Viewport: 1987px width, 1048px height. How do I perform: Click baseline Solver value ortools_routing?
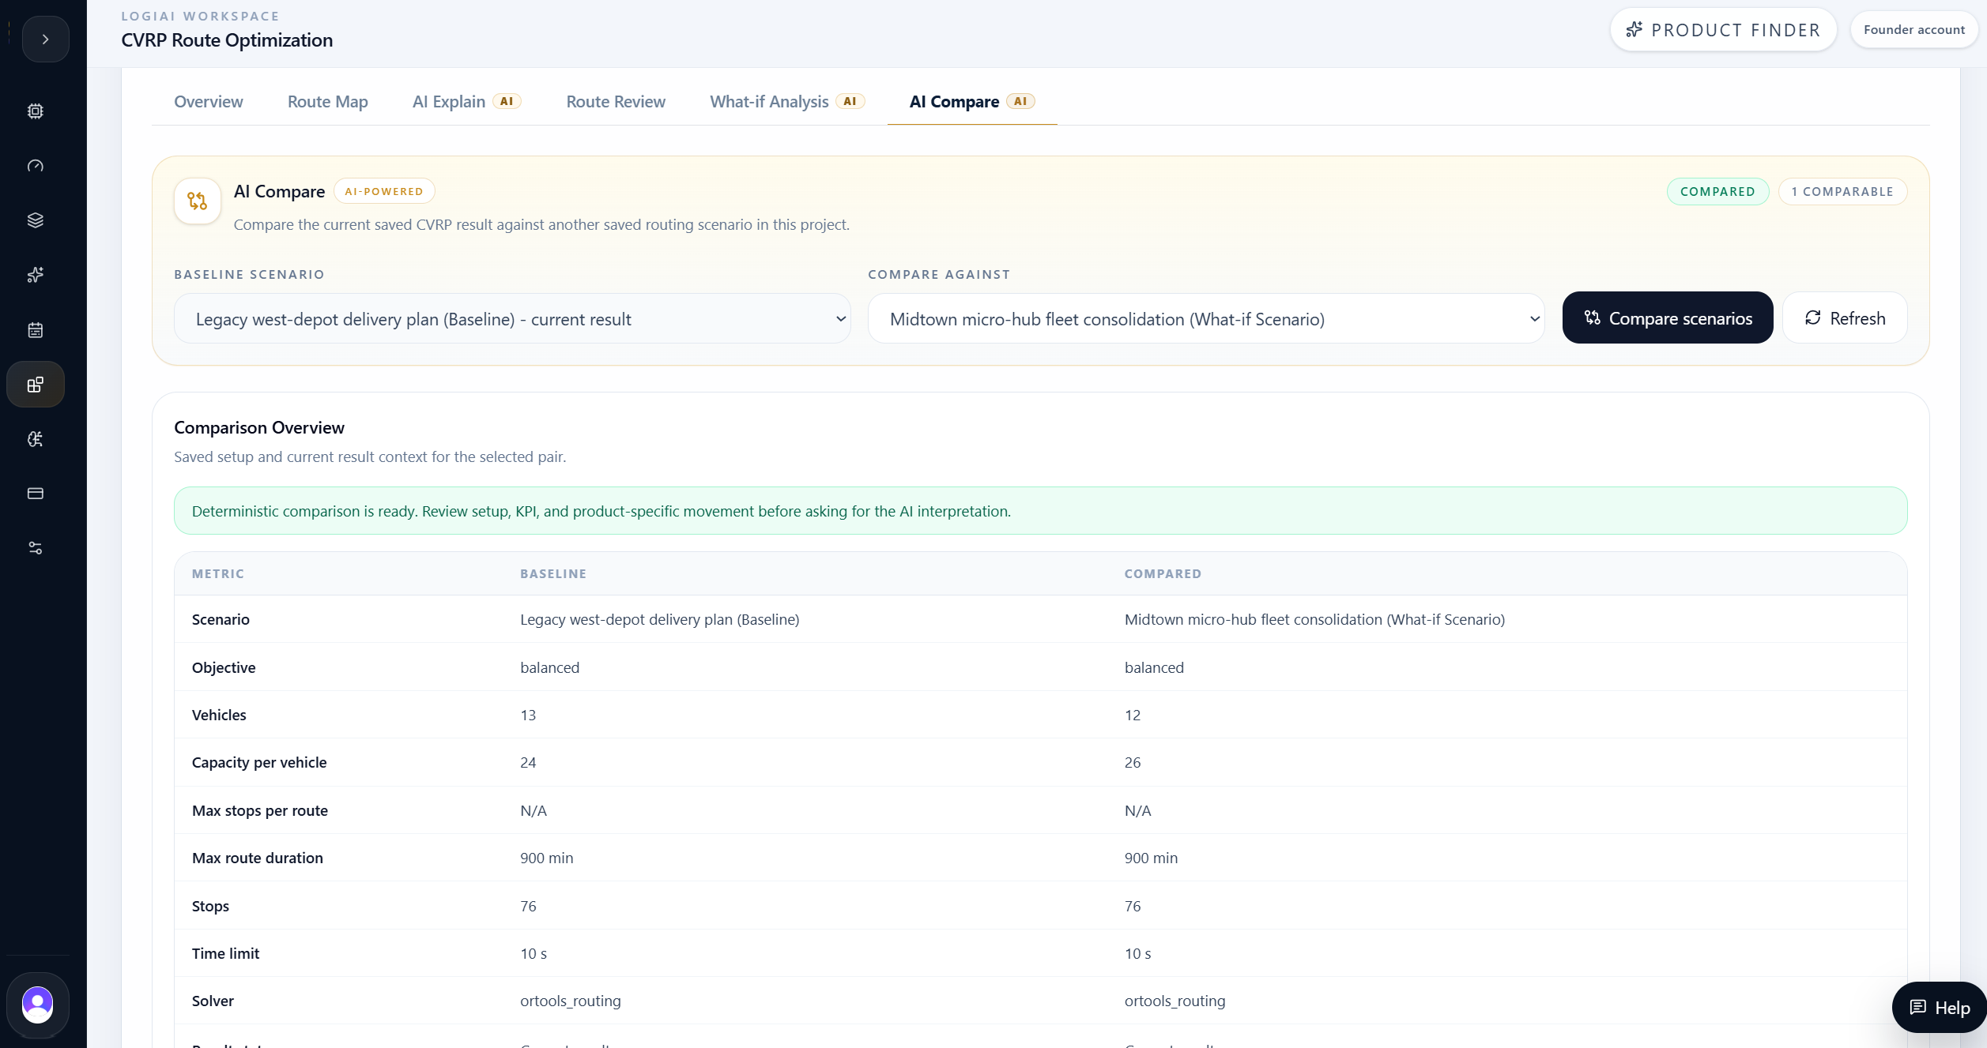tap(571, 1001)
